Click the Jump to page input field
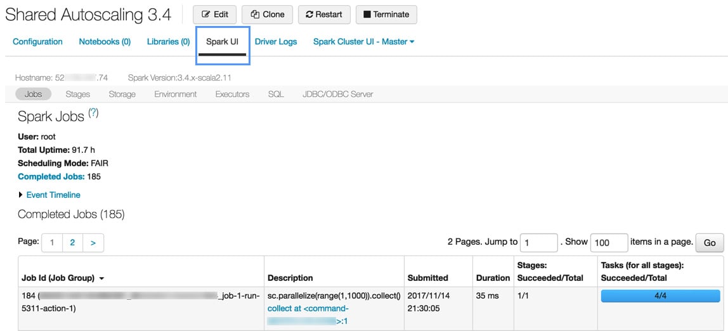728x331 pixels. point(538,242)
